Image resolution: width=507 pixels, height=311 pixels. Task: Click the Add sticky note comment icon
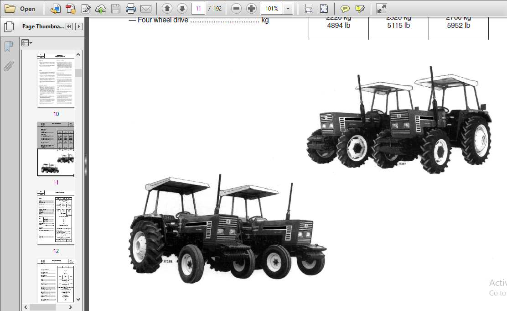345,9
